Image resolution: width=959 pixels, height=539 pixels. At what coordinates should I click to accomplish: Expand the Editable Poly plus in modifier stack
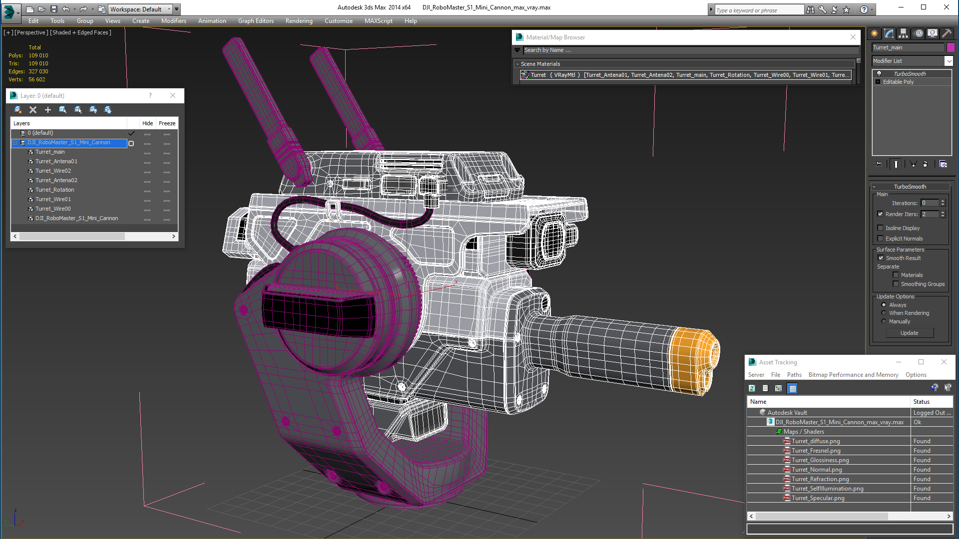pyautogui.click(x=878, y=82)
